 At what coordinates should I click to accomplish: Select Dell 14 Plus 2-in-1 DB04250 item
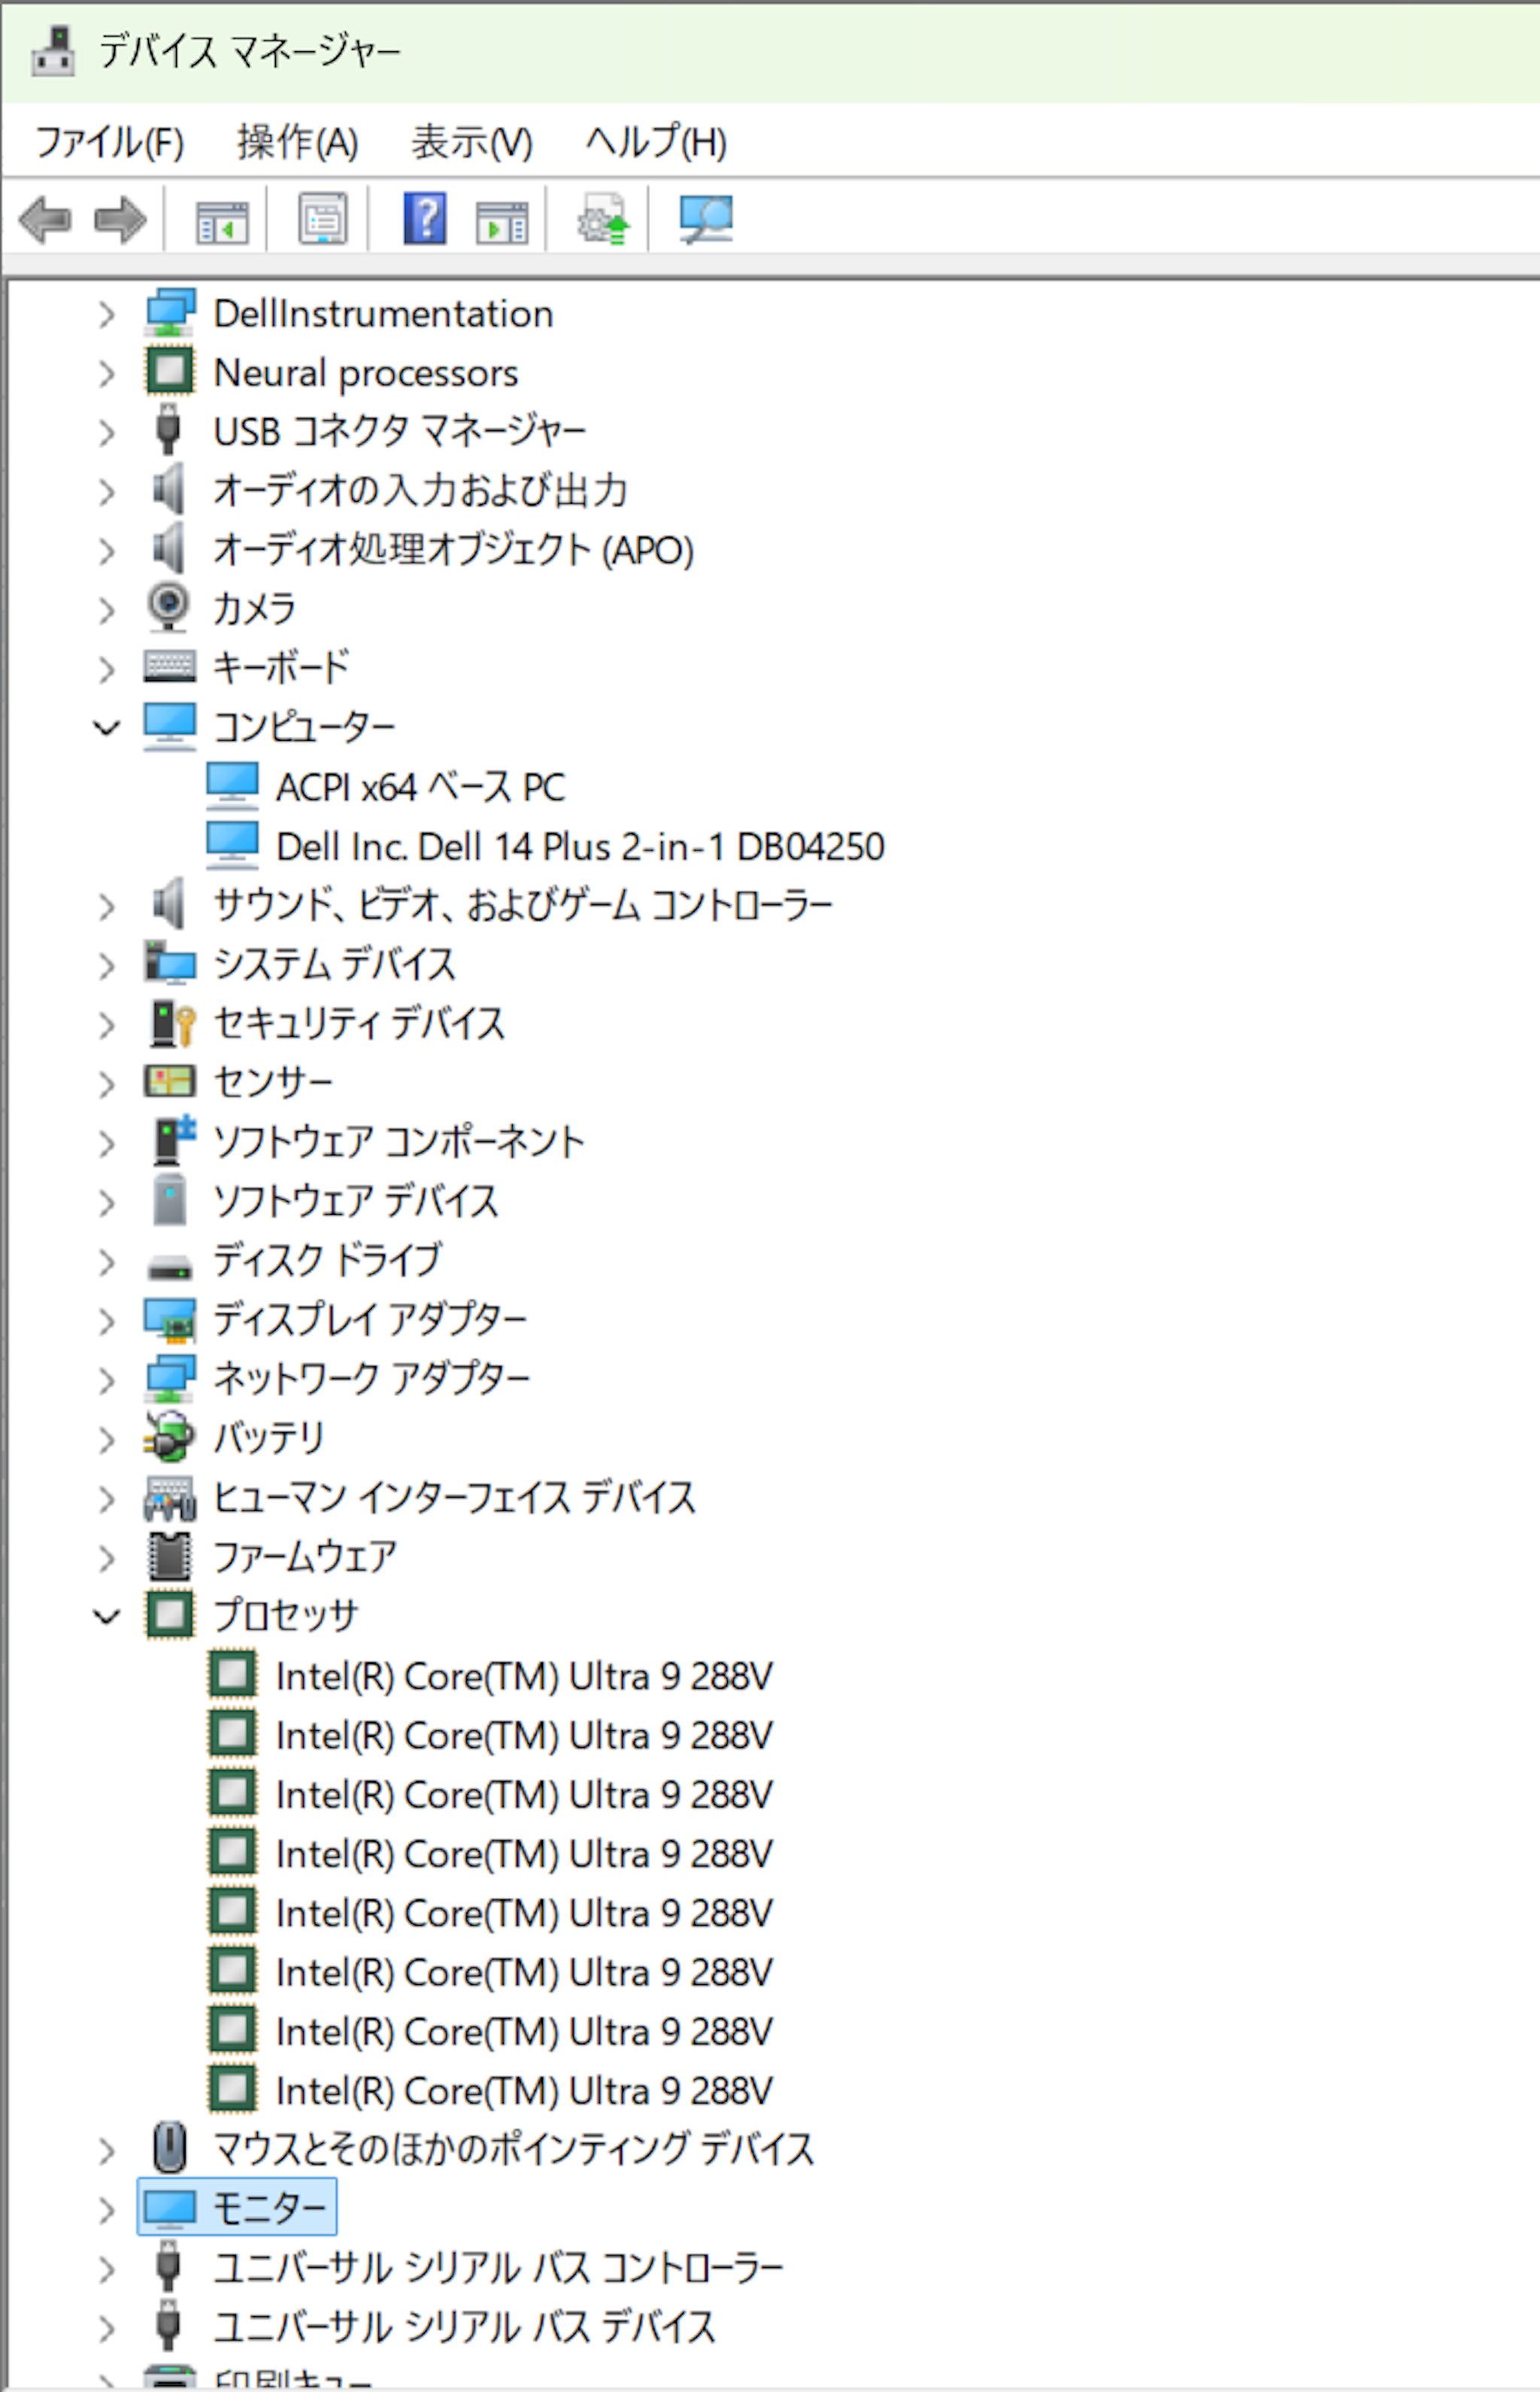[579, 846]
